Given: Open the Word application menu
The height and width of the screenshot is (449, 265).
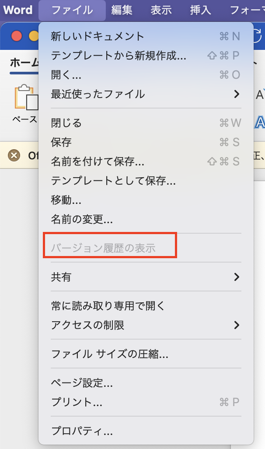Looking at the screenshot, I should pyautogui.click(x=18, y=10).
